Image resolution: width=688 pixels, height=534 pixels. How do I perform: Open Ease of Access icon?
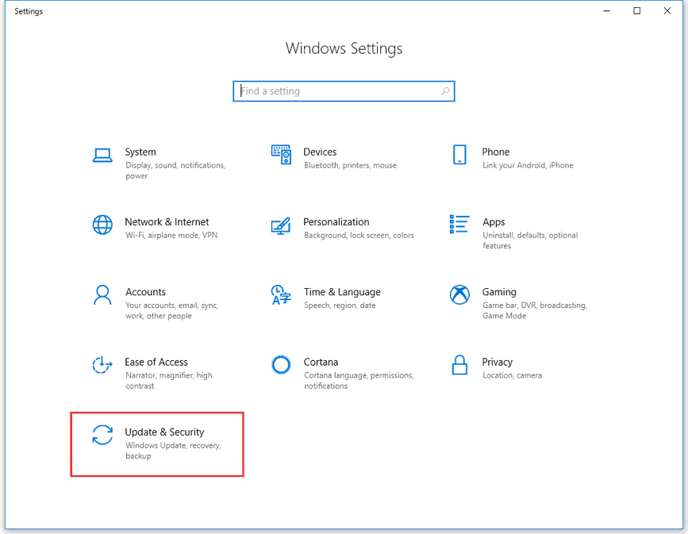[x=102, y=365]
